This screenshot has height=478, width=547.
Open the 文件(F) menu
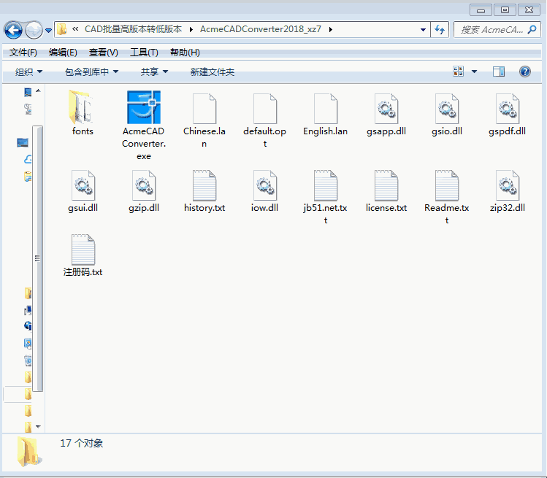[23, 53]
